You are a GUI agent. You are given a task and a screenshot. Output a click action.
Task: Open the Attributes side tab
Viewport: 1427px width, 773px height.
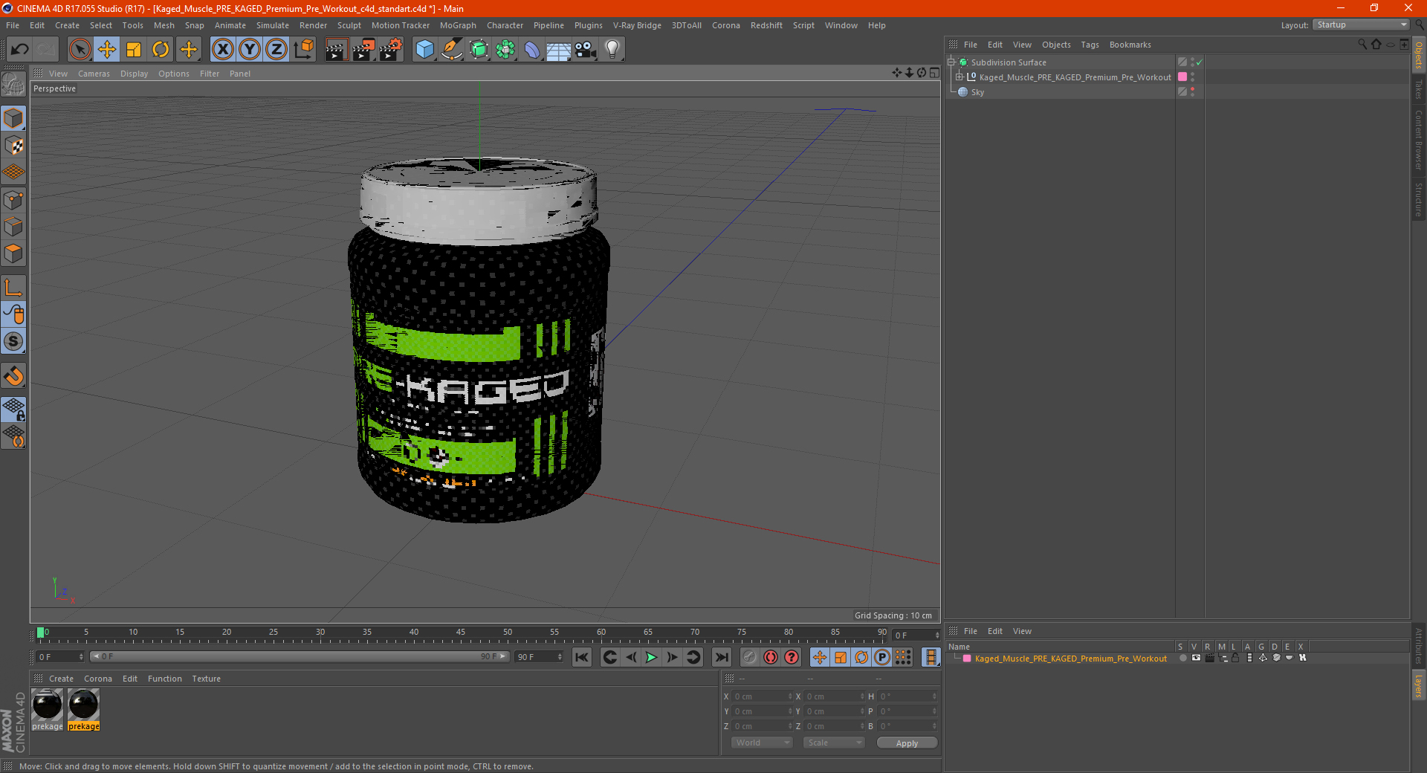tap(1419, 645)
